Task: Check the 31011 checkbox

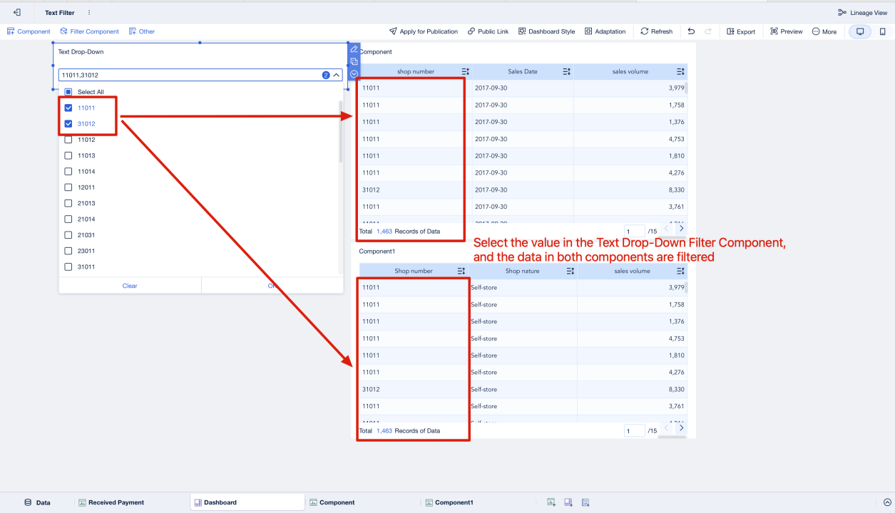Action: click(x=68, y=266)
